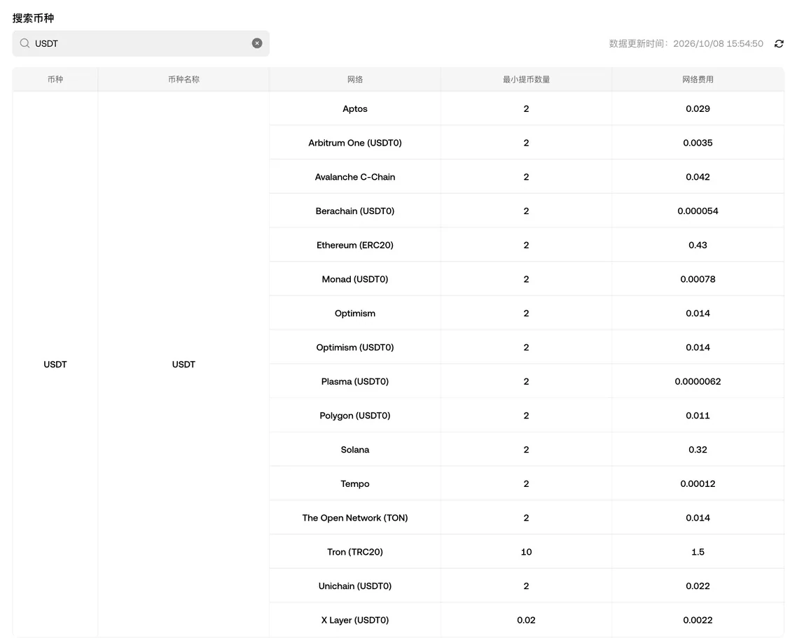The image size is (797, 638).
Task: Click the Solana fee 0.32
Action: pos(698,450)
